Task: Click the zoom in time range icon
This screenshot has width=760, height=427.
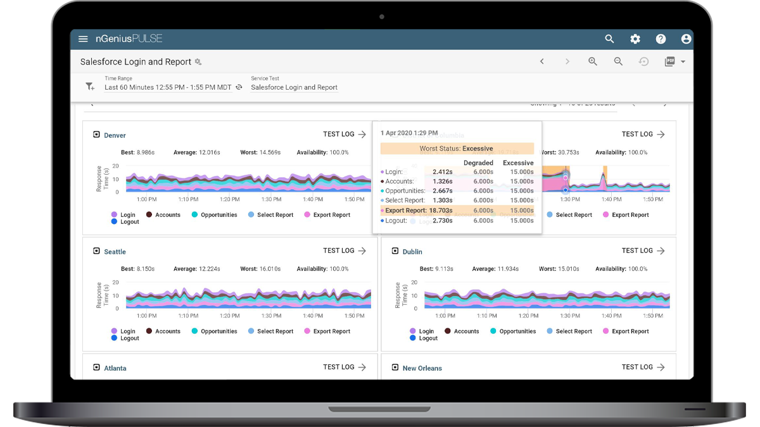Action: coord(593,61)
